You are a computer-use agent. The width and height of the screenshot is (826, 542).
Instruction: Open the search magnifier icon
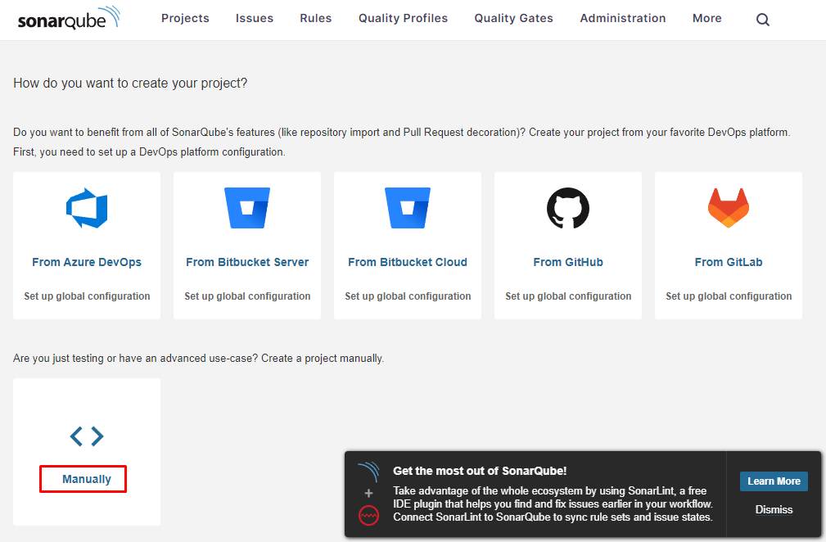click(x=763, y=20)
